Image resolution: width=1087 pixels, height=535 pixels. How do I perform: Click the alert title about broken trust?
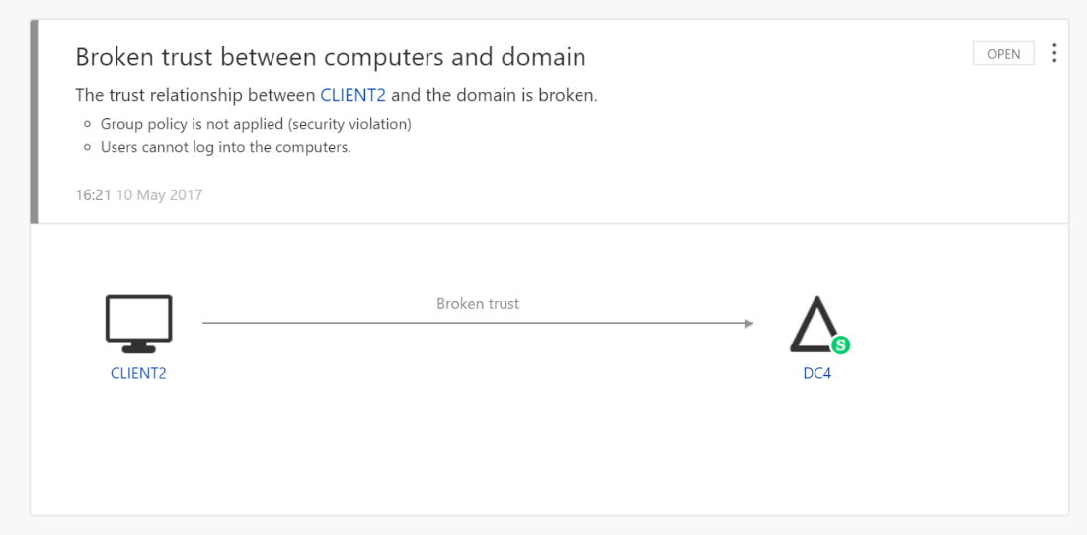click(x=331, y=57)
